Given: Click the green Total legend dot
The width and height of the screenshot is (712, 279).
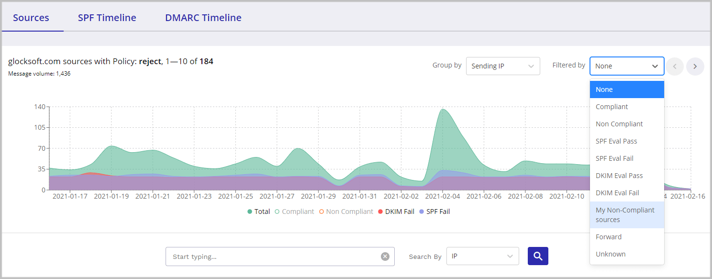Looking at the screenshot, I should click(x=250, y=211).
